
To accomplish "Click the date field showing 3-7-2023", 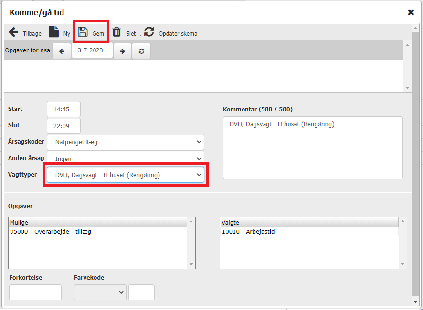I will click(92, 51).
